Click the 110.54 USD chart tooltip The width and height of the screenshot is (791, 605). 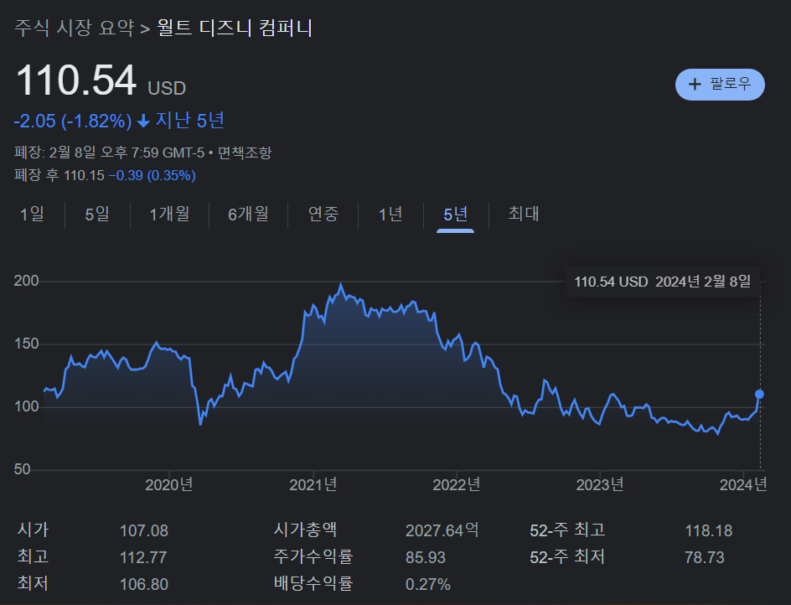[662, 282]
